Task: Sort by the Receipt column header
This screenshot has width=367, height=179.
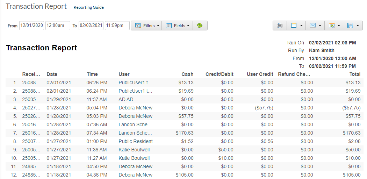Action: 31,74
